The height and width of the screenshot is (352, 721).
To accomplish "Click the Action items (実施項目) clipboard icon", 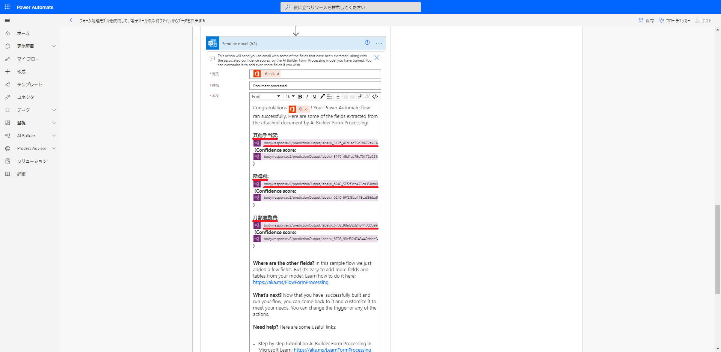I will (8, 46).
